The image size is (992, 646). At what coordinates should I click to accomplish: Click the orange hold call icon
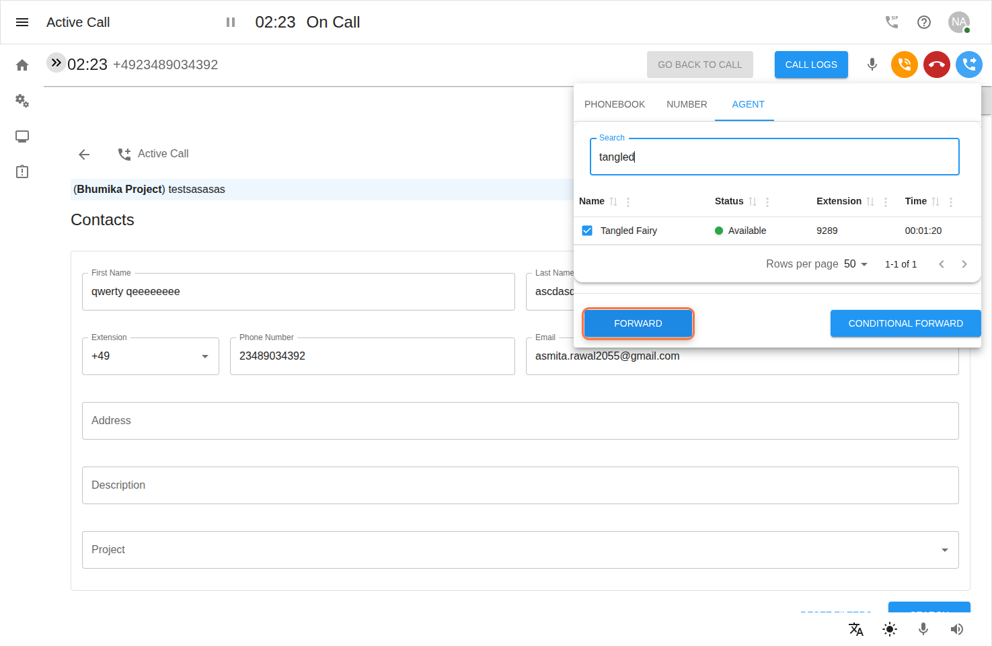904,65
